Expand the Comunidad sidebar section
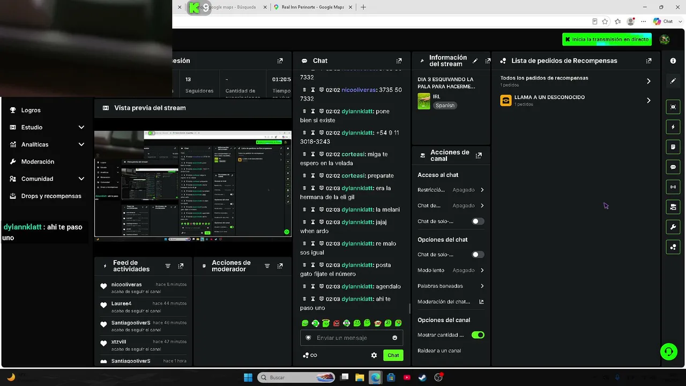The height and width of the screenshot is (386, 686). pos(81,179)
